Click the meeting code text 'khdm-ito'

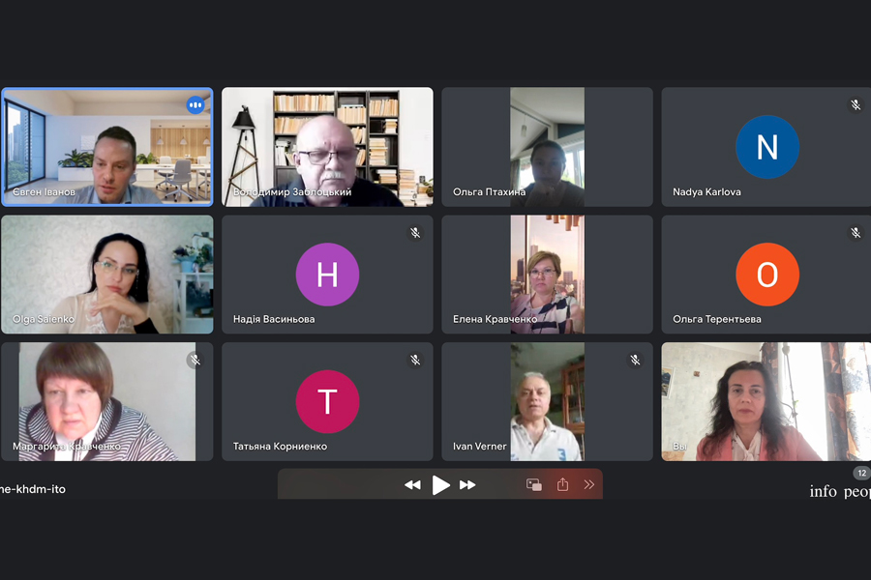[x=41, y=489]
